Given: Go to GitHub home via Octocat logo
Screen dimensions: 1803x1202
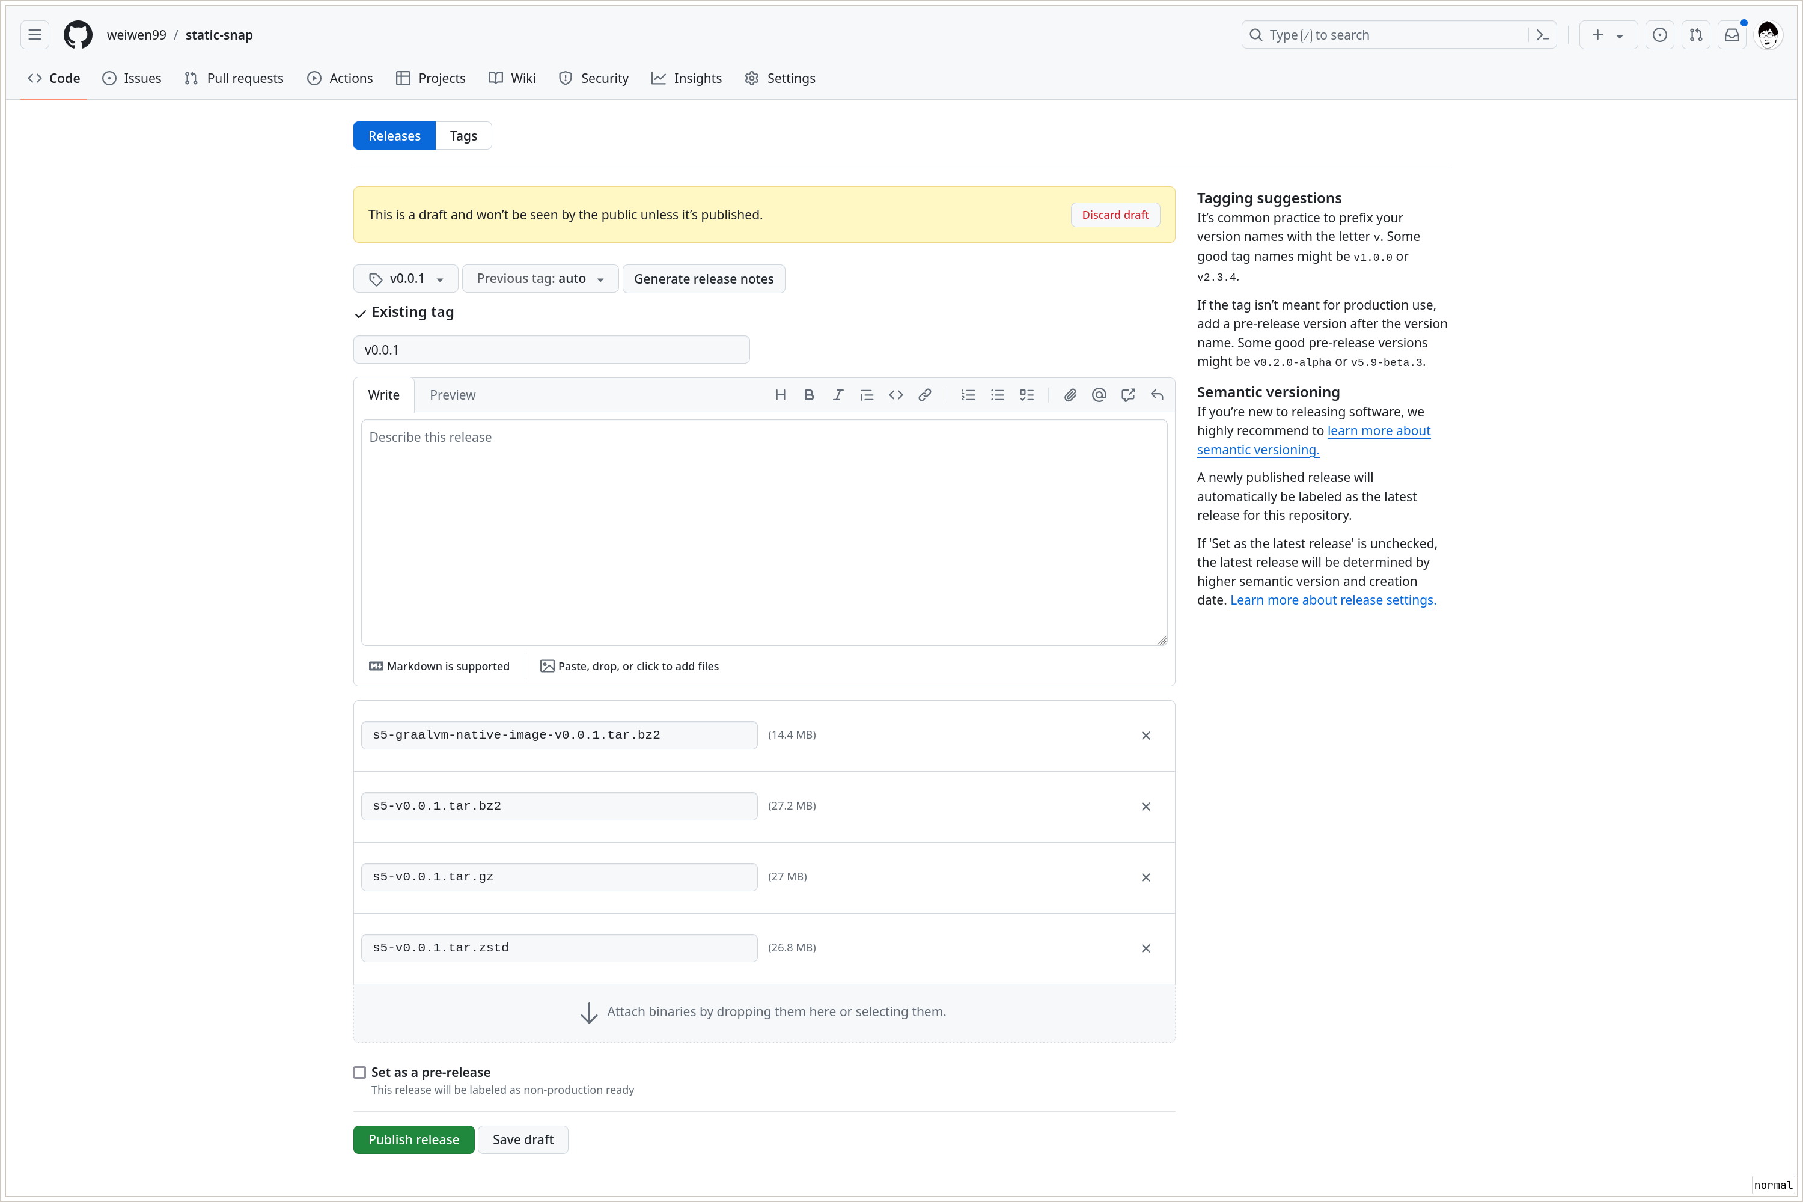Looking at the screenshot, I should click(78, 34).
